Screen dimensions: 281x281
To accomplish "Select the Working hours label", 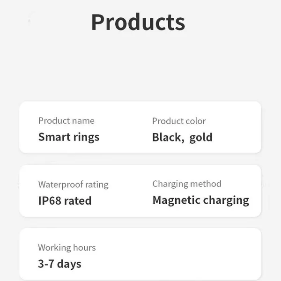I will 67,248.
